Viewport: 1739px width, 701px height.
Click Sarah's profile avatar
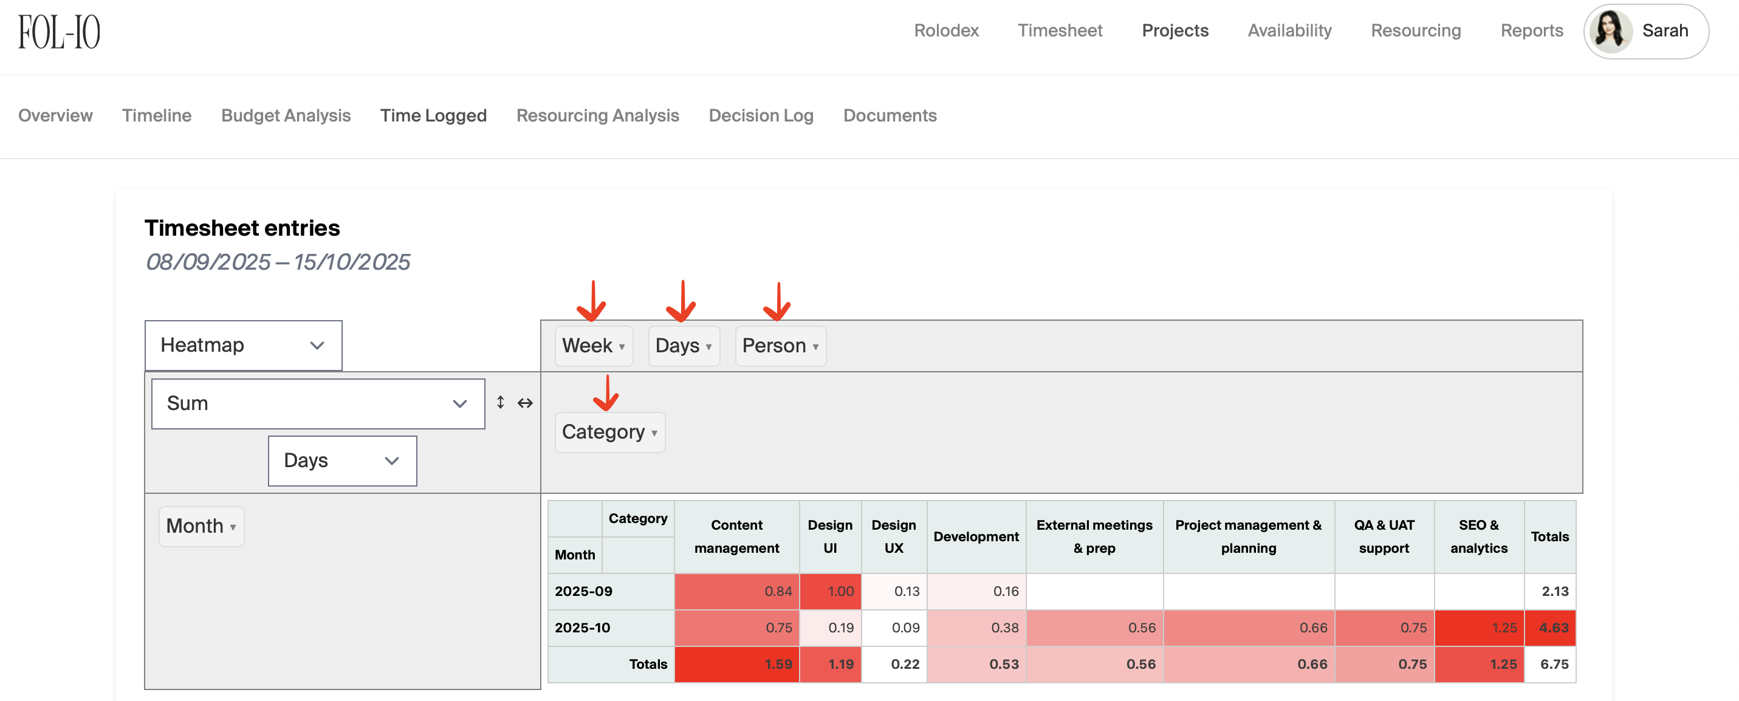point(1611,31)
